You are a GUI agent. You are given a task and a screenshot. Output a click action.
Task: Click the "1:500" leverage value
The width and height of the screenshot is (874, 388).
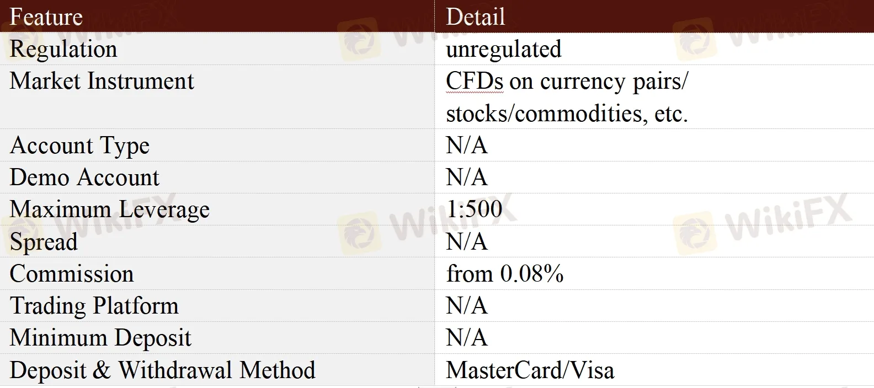[474, 209]
